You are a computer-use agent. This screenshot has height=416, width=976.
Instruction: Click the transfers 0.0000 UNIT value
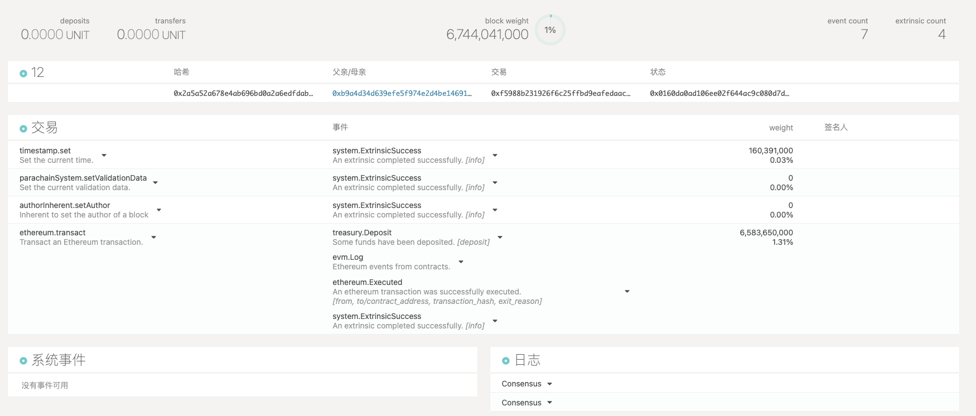[x=151, y=35]
